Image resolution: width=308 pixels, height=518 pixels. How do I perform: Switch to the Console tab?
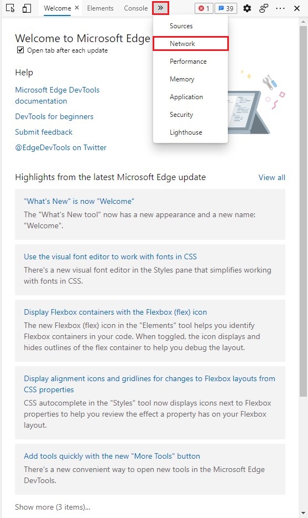(x=136, y=8)
